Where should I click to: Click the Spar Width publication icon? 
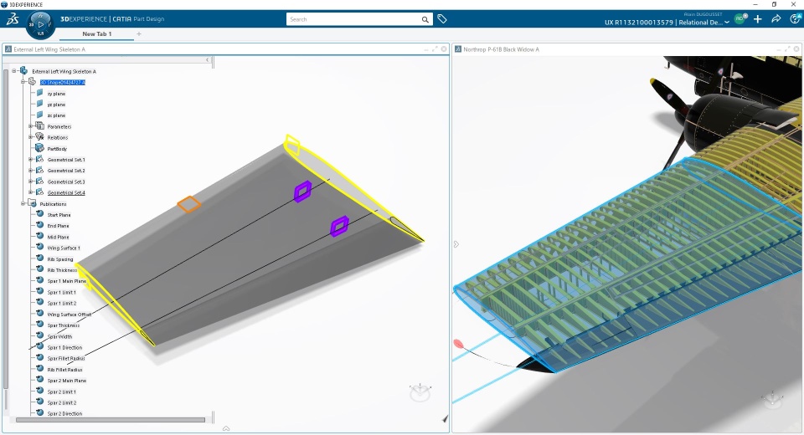click(x=39, y=336)
